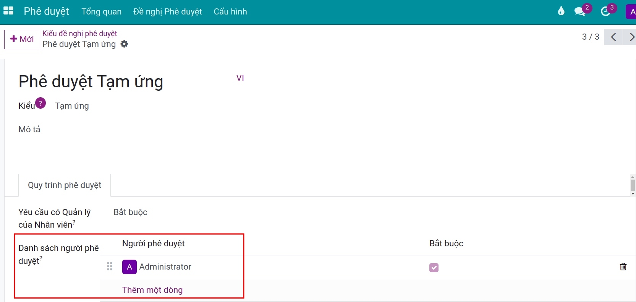Open the apps grid home menu
The width and height of the screenshot is (636, 302).
tap(8, 11)
